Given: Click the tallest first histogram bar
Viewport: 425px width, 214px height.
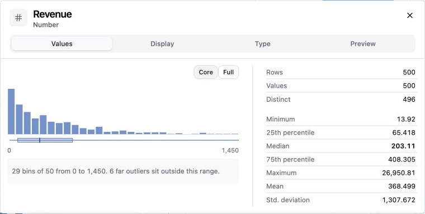Looking at the screenshot, I should point(11,111).
